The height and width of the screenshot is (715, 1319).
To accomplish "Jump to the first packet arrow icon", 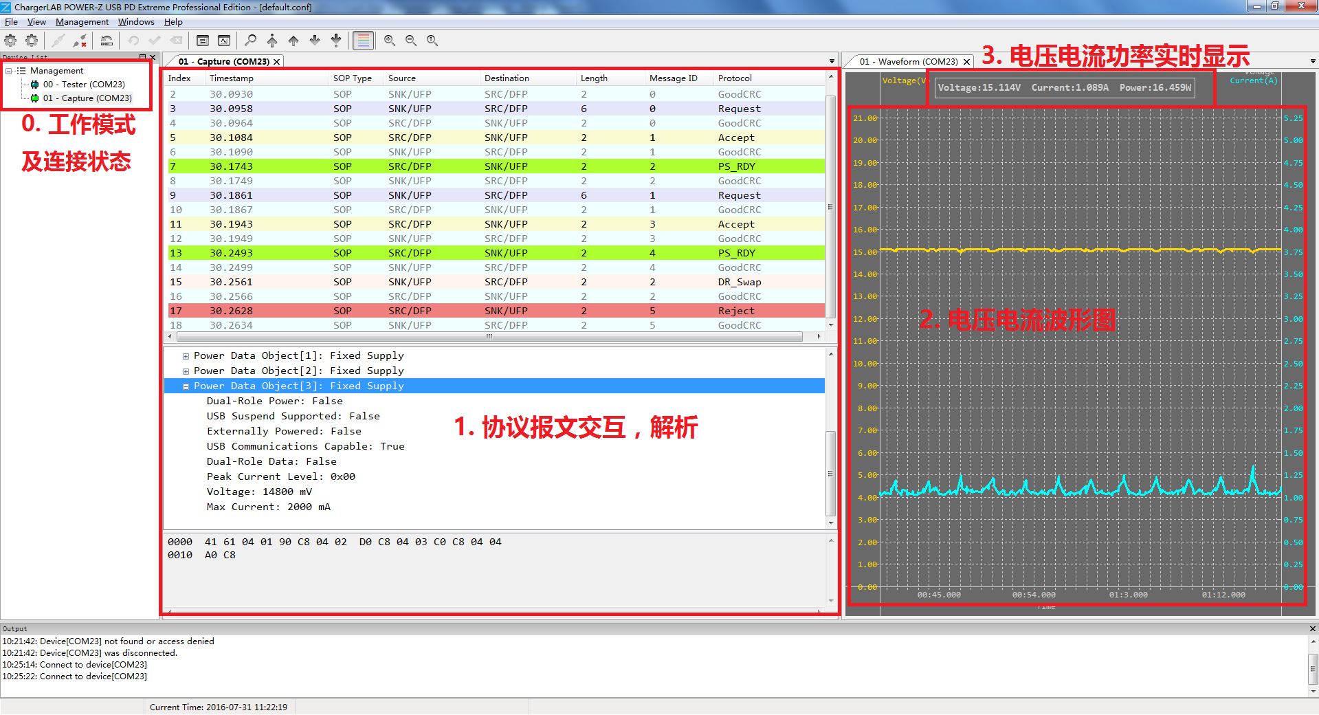I will point(272,41).
